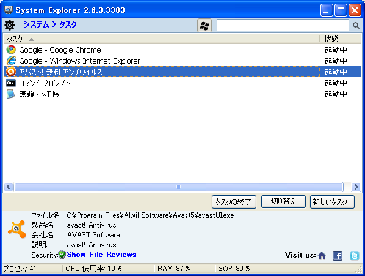The image size is (365, 276).
Task: Select the アバスト! 無料 アンチウイルス task
Action: point(162,72)
